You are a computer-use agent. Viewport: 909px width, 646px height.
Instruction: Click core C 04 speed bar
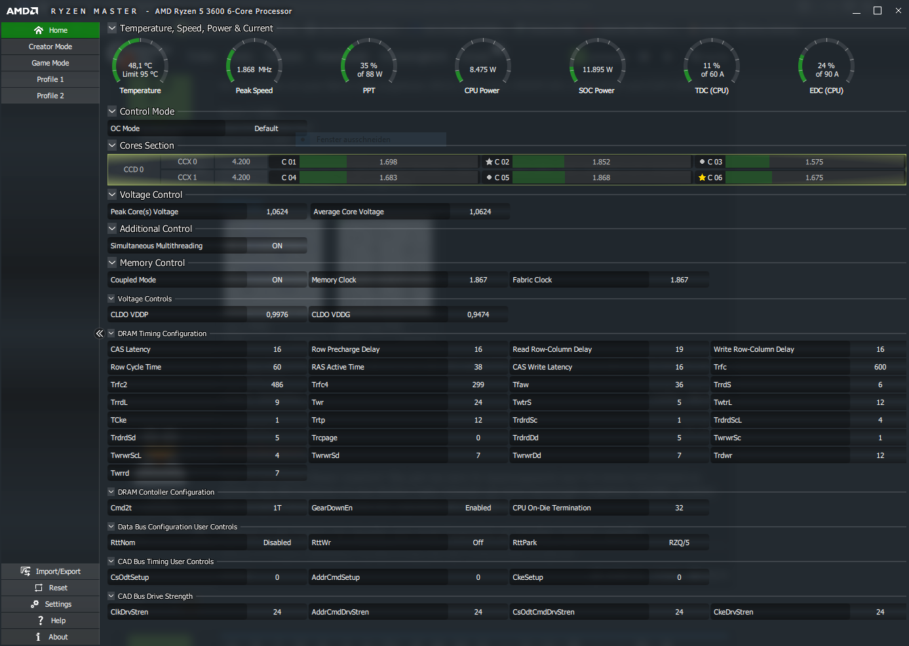[x=389, y=178]
